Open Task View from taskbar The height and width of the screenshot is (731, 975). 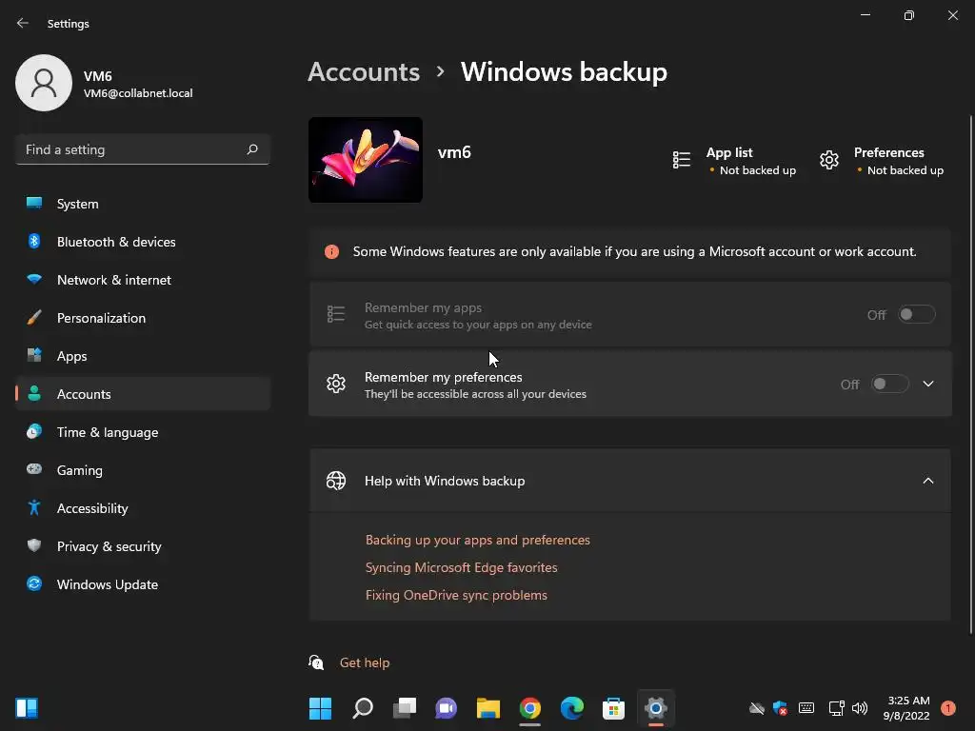404,708
